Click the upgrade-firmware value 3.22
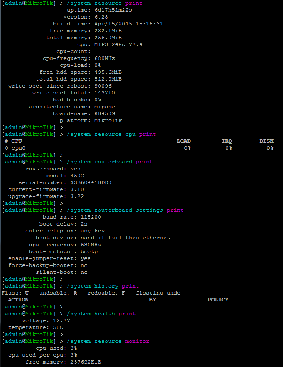The width and height of the screenshot is (283, 367). pyautogui.click(x=77, y=196)
